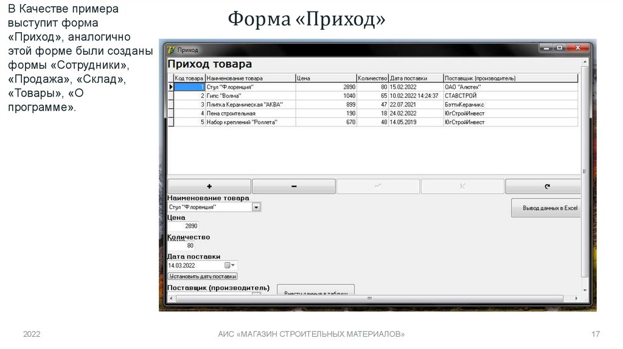The height and width of the screenshot is (349, 623).
Task: Select the cell Стул "Флоренция" in the grid
Action: click(x=250, y=87)
